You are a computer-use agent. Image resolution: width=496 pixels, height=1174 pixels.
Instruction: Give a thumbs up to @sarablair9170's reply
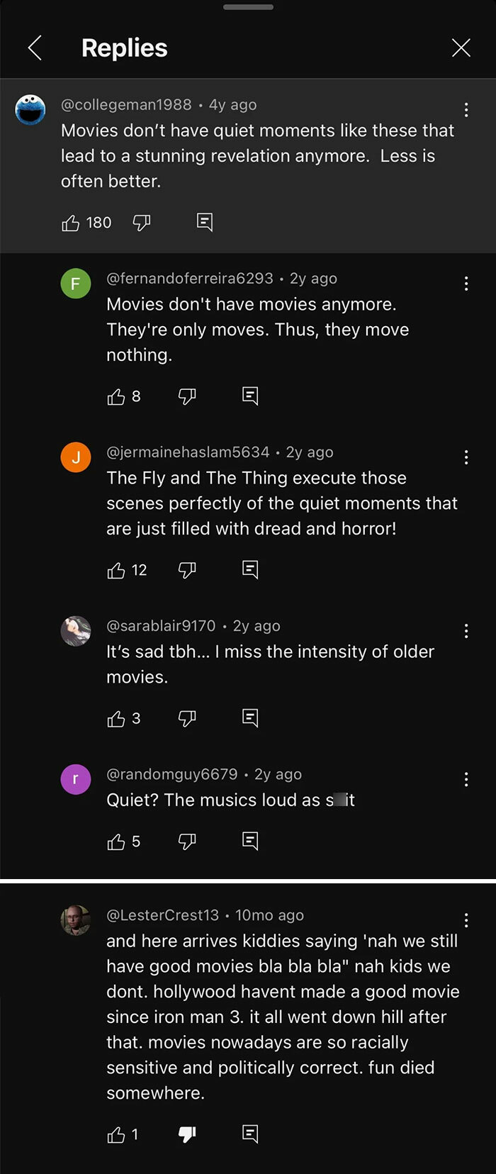(115, 718)
